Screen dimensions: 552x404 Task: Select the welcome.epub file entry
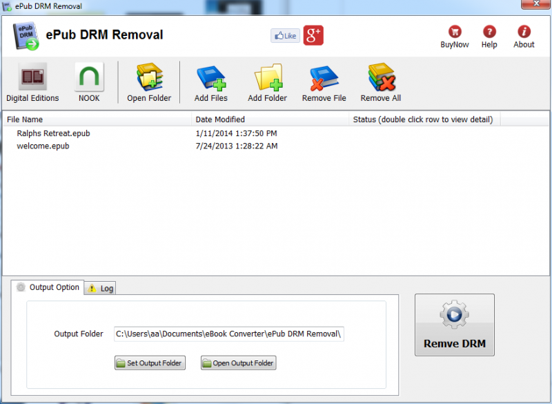(x=44, y=146)
